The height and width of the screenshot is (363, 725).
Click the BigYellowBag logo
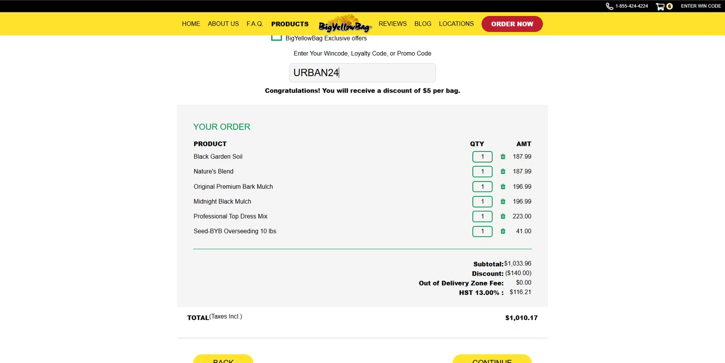point(345,23)
